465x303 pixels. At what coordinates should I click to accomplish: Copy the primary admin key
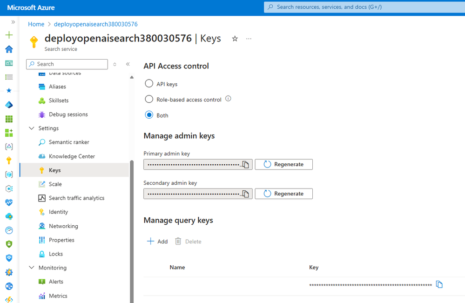coord(246,164)
